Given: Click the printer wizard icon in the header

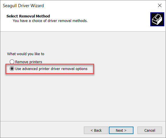Looking at the screenshot, I should (157, 19).
